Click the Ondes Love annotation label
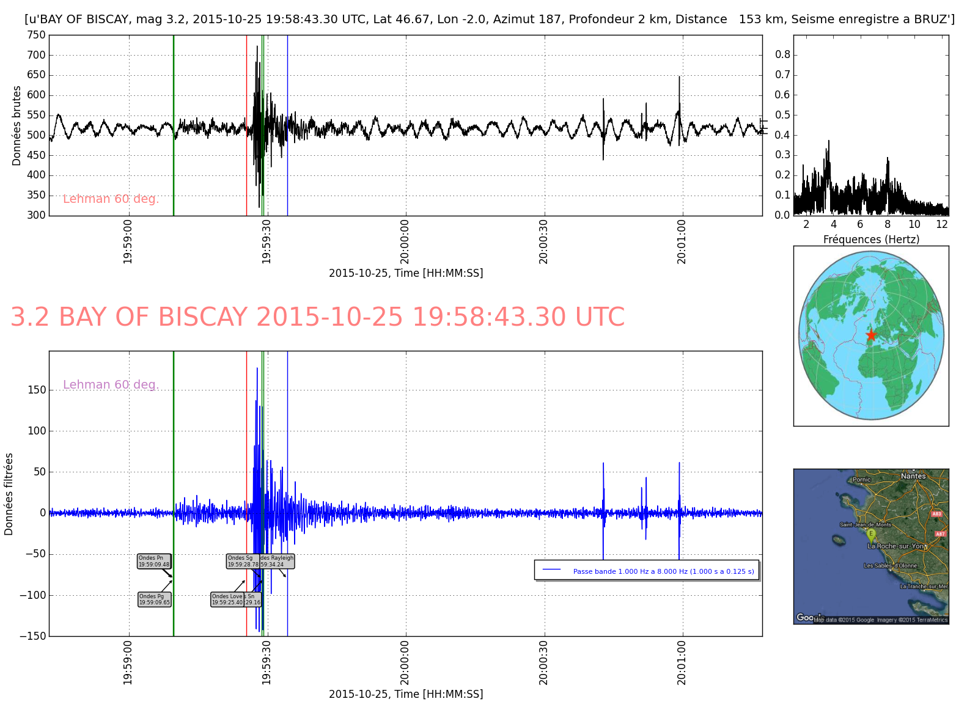 coord(227,599)
